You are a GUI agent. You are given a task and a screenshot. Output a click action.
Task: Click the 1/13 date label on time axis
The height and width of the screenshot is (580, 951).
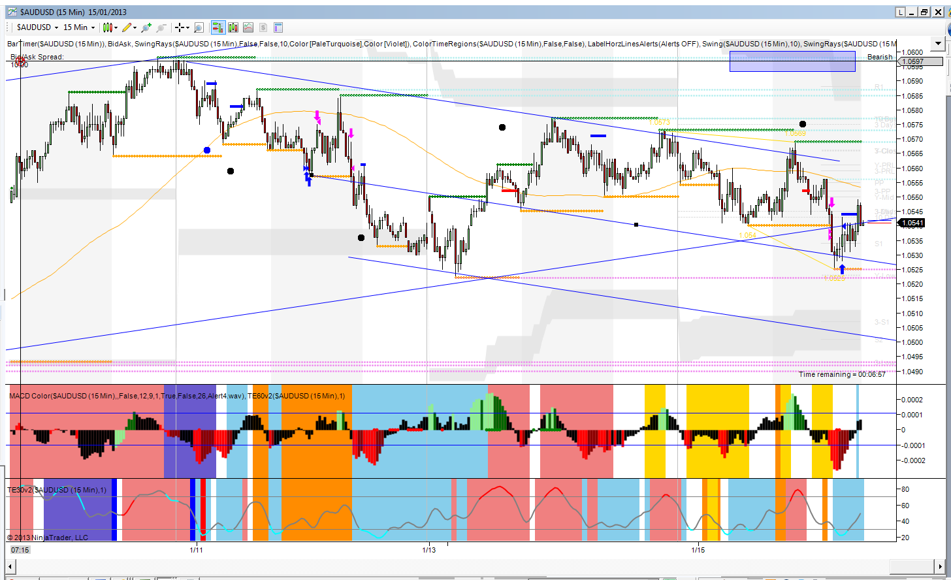pos(428,550)
